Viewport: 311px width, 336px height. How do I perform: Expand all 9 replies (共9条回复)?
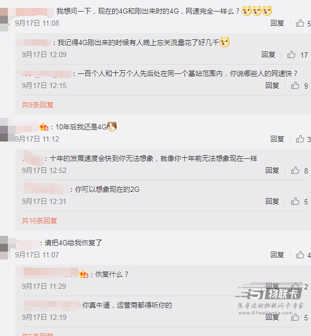38,105
